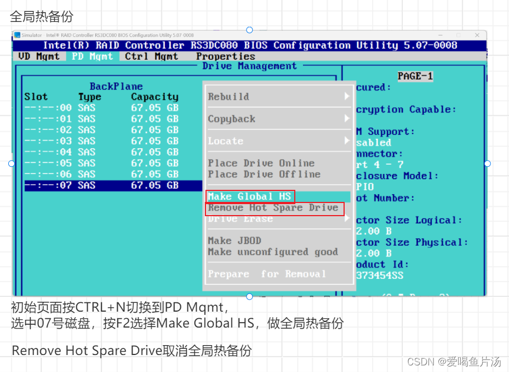This screenshot has height=372, width=509.
Task: Choose Make unconfigured good
Action: pos(273,252)
